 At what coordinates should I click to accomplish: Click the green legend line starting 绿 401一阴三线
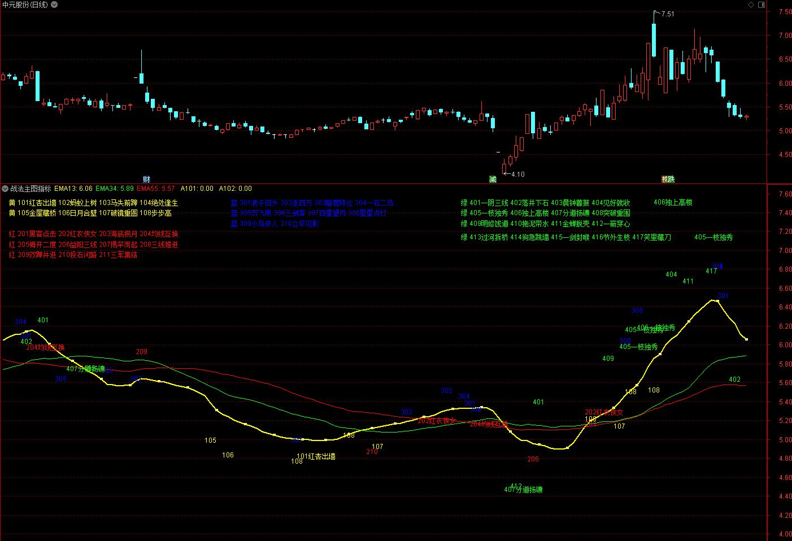(545, 203)
